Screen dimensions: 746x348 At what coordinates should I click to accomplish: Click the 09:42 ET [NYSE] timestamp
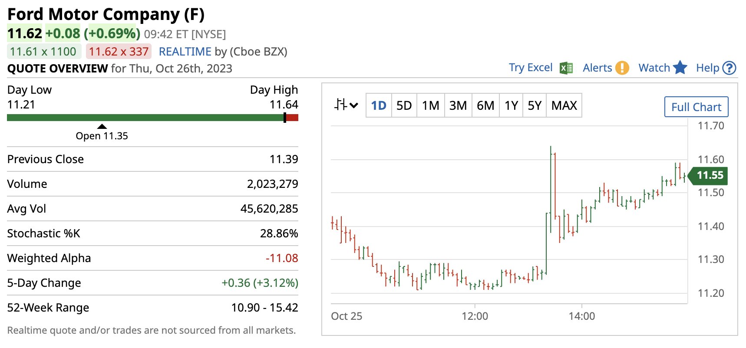click(x=185, y=34)
